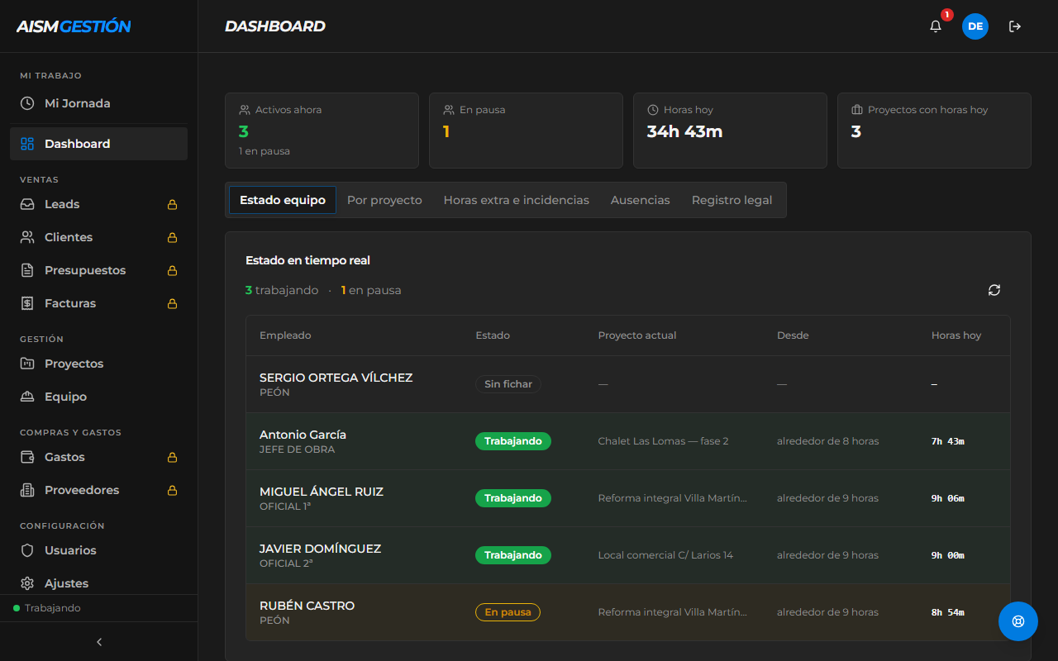Select the Ausencias tab

[641, 200]
